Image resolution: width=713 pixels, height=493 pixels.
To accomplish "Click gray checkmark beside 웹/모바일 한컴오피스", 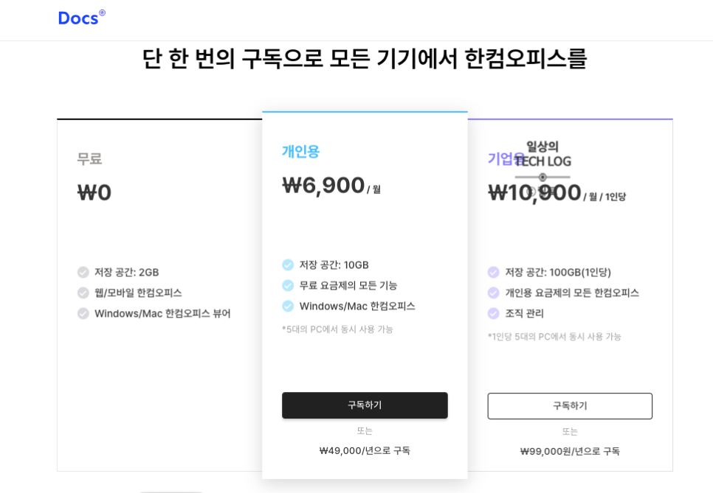I will pyautogui.click(x=83, y=293).
